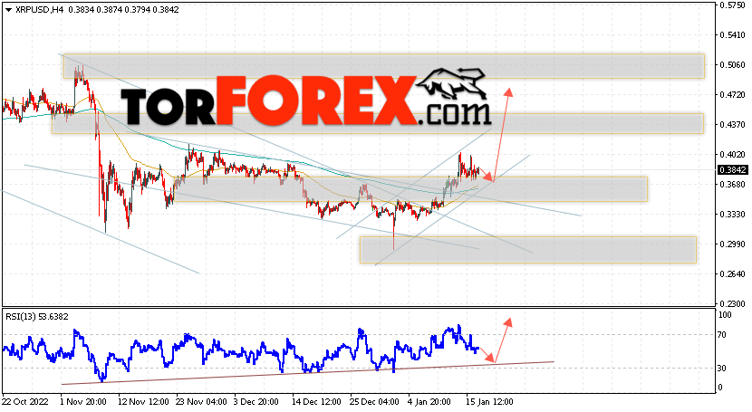Click the RSI 70 level label
Screen dimensions: 752x412
tap(721, 335)
